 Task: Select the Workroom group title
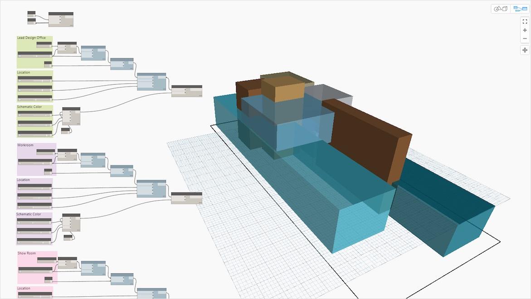coord(25,145)
